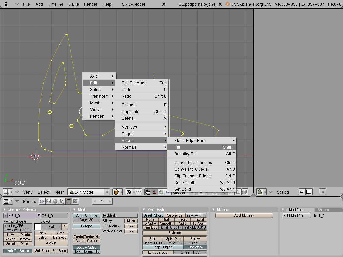This screenshot has width=343, height=257.
Task: Open the Edit Mode dropdown
Action: click(88, 192)
